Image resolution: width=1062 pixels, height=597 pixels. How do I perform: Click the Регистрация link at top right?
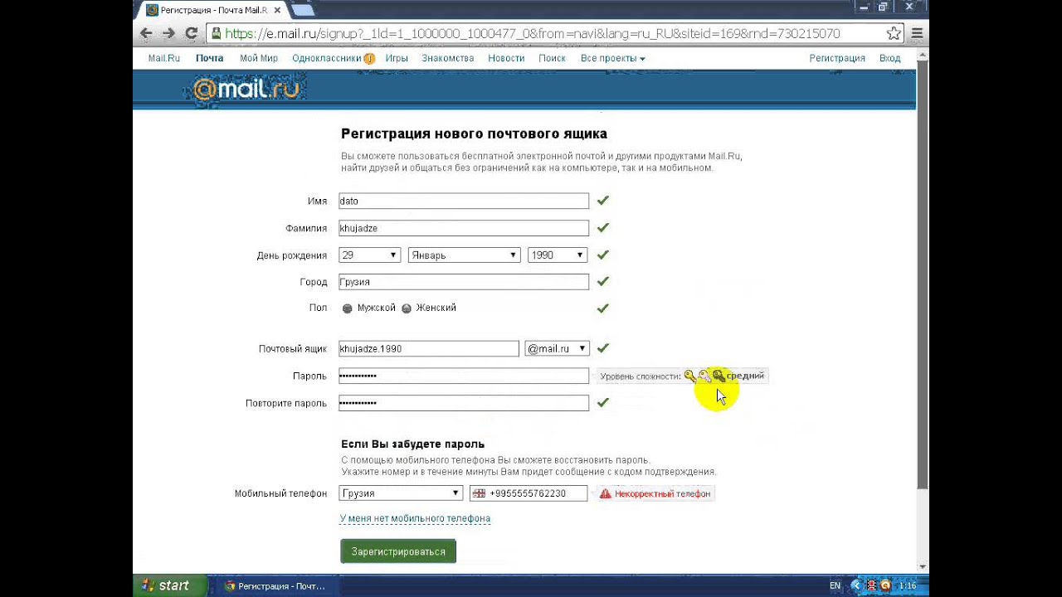coord(837,59)
